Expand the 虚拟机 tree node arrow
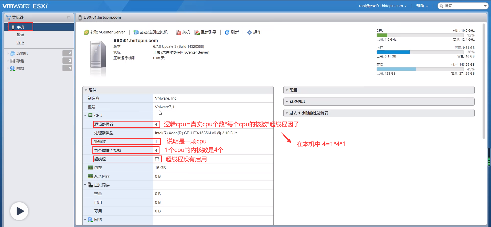The width and height of the screenshot is (491, 227). 8,53
